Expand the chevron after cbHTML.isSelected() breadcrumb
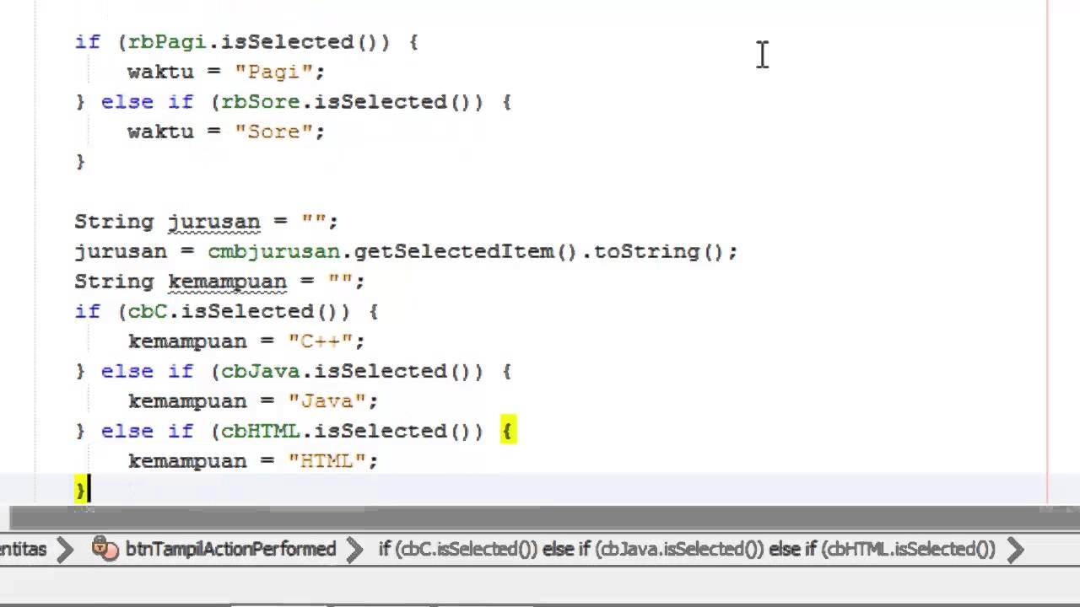The width and height of the screenshot is (1080, 607). (1015, 550)
